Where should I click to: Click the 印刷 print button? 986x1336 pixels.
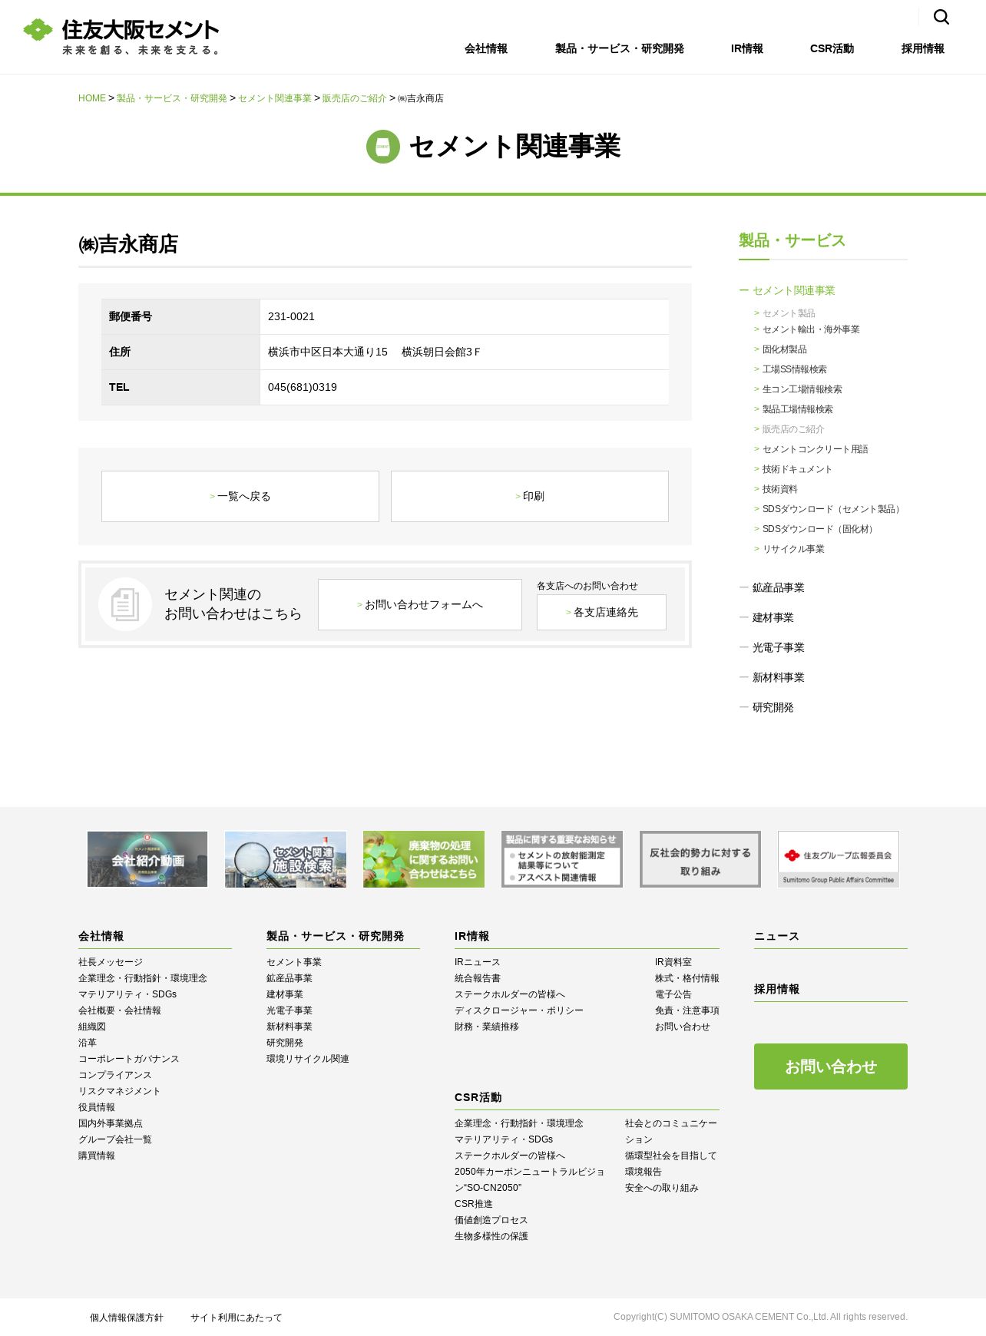tap(530, 496)
